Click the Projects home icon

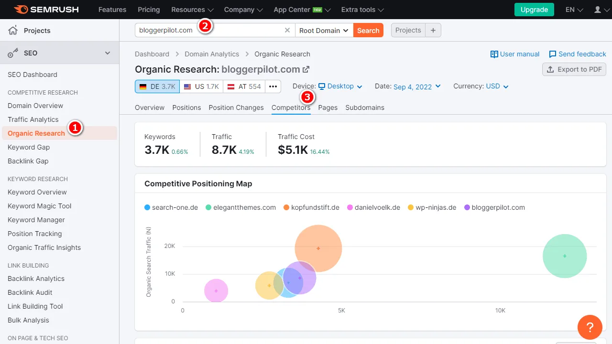coord(13,30)
